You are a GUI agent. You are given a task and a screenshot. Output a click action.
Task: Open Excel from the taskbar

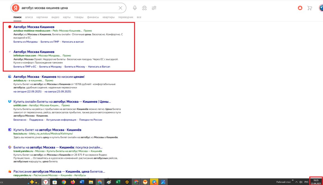(x=118, y=182)
